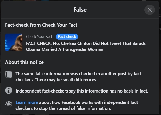Click the False dialog title
Image resolution: width=161 pixels, height=115 pixels.
point(80,10)
